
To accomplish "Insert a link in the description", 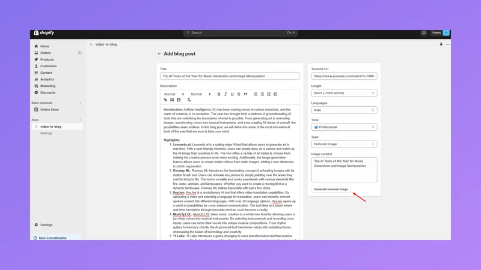I will click(x=165, y=100).
